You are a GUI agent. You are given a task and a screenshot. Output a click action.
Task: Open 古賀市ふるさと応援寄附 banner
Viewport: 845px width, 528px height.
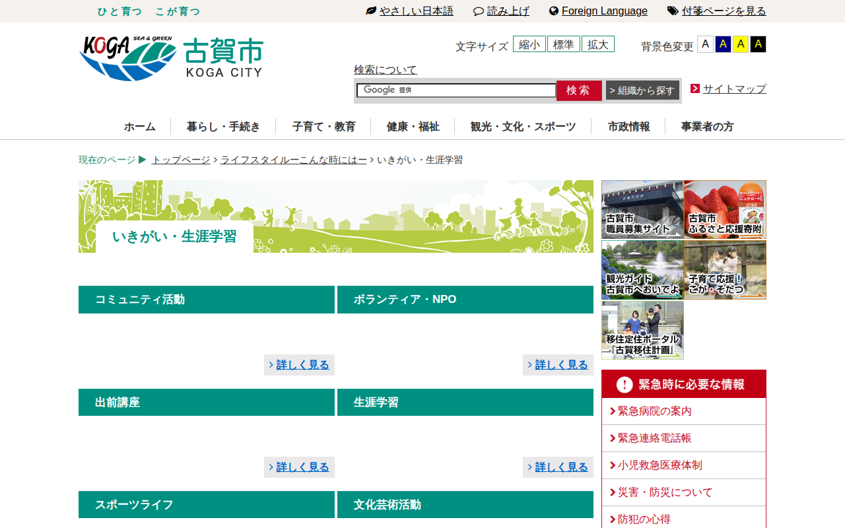[x=725, y=209]
